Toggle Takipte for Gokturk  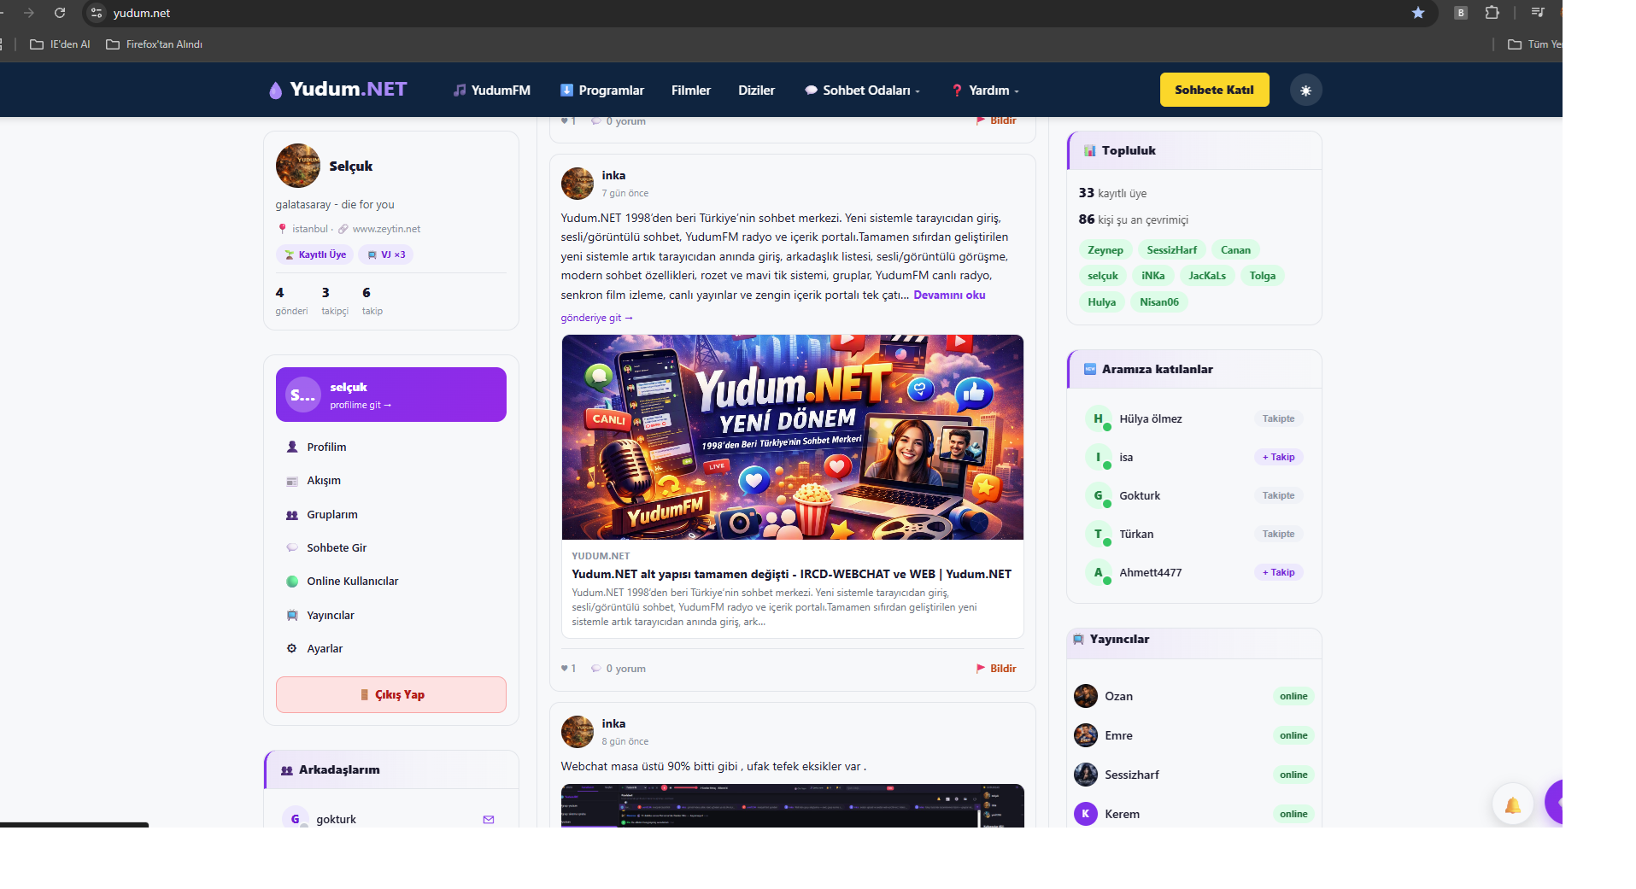(1278, 495)
